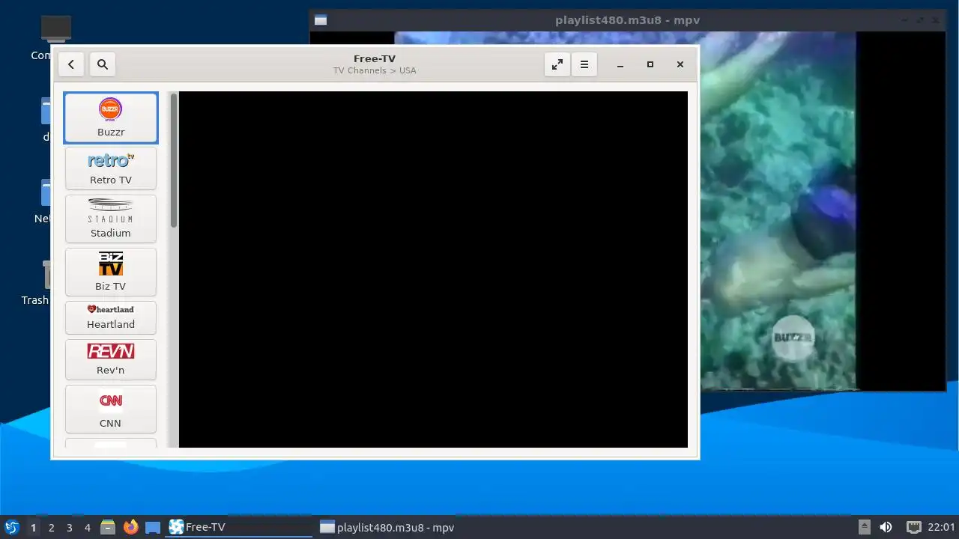Select the Stadium channel
959x539 pixels.
tap(111, 219)
